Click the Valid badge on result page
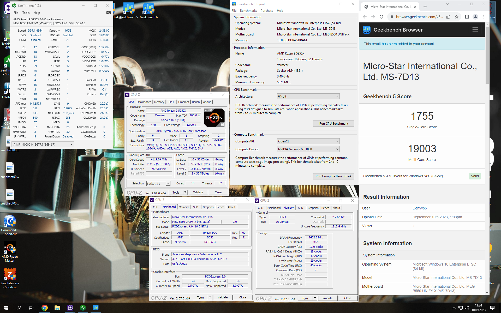The width and height of the screenshot is (501, 313). (x=475, y=176)
